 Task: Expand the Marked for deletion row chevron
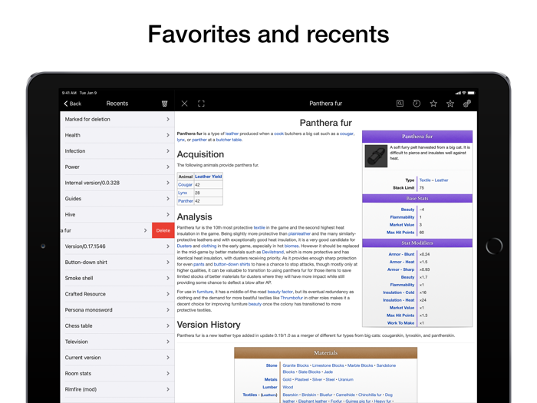168,119
